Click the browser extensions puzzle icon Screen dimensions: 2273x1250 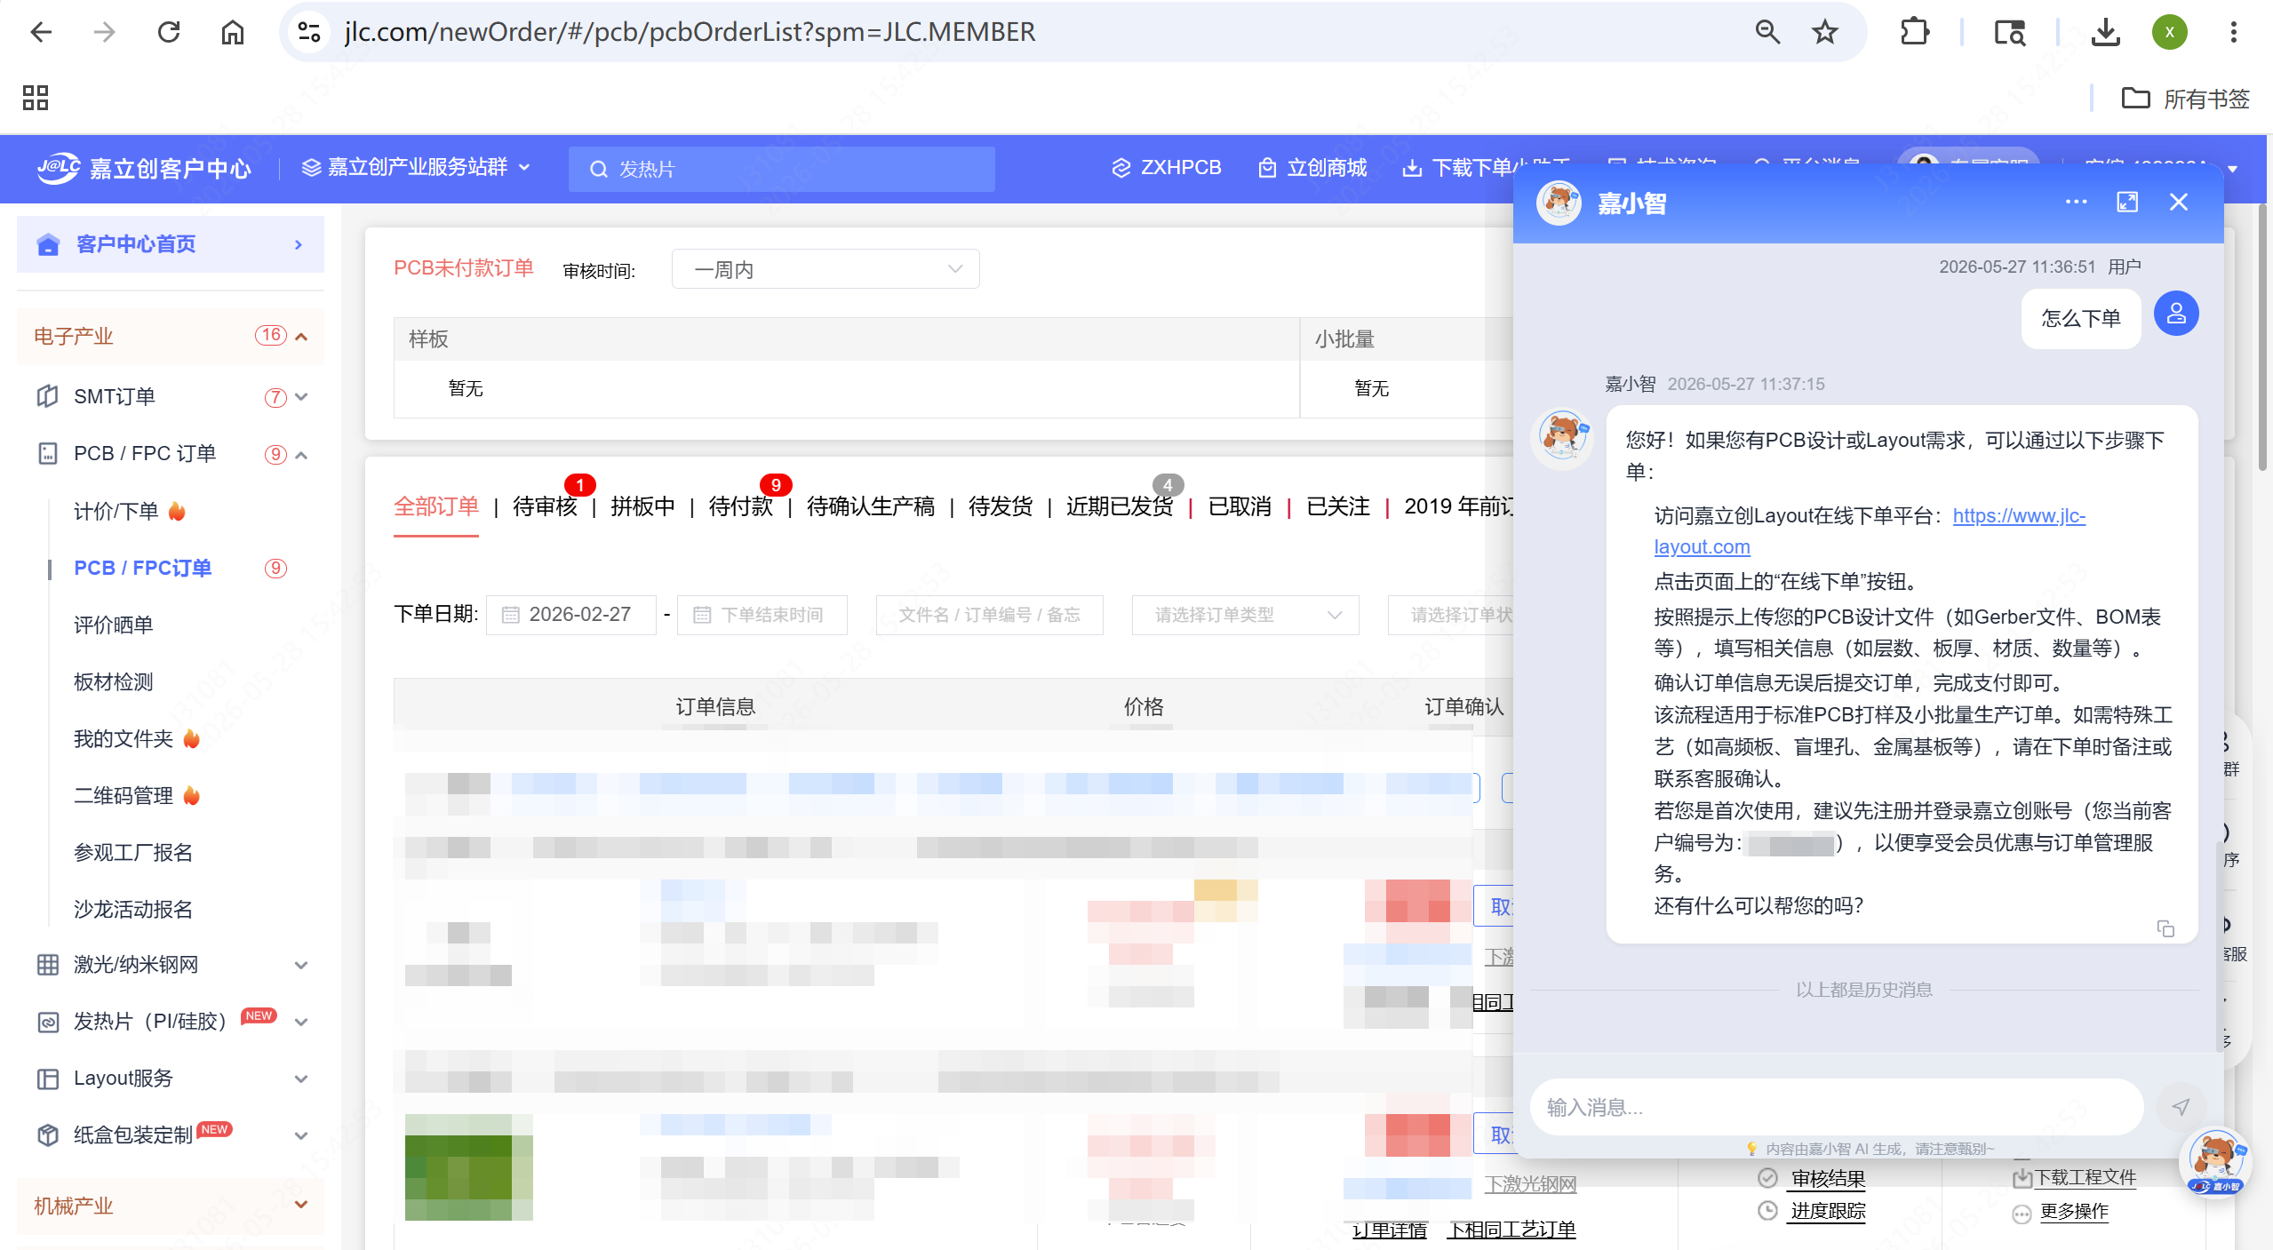pyautogui.click(x=1914, y=33)
